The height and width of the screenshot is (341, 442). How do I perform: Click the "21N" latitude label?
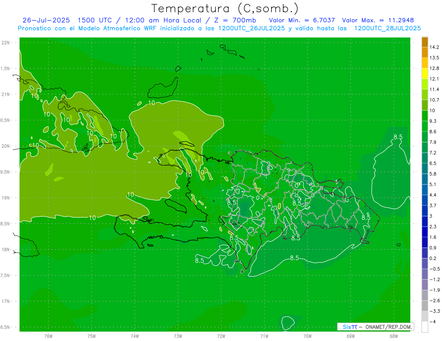coord(6,94)
